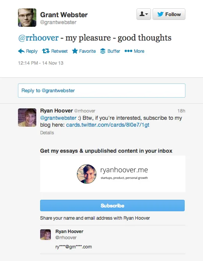Open the cards.twitter.com/cards/8l0e7/1gt link
Viewport: 203px width, 261px height.
pos(108,125)
